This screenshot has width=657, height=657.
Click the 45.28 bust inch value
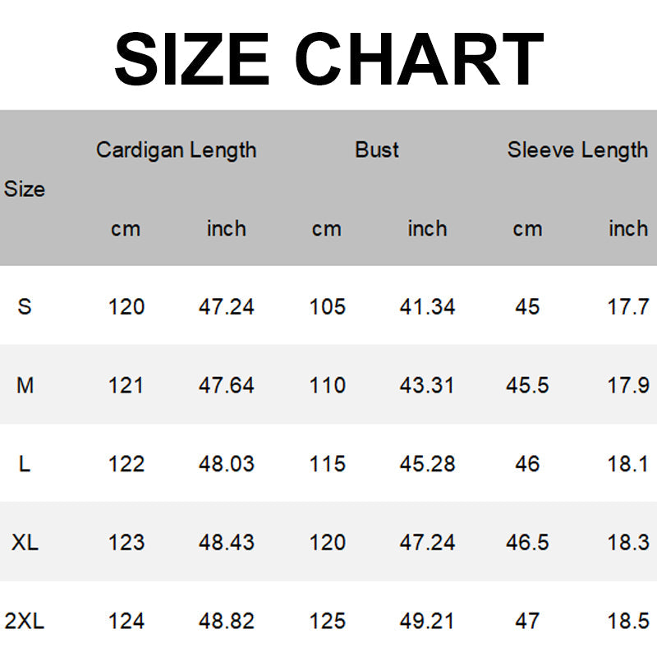[427, 464]
